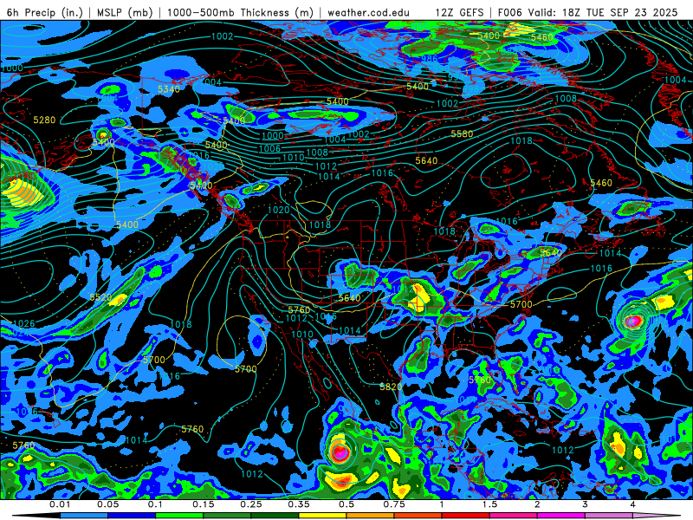Click the '0.25' legend value
The width and height of the screenshot is (693, 520).
251,504
